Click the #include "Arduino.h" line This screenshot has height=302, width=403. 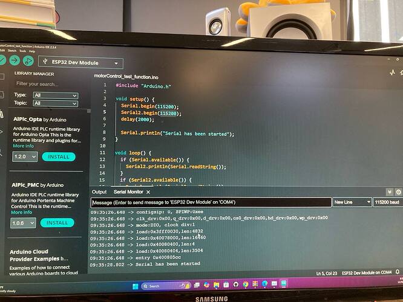(x=143, y=86)
